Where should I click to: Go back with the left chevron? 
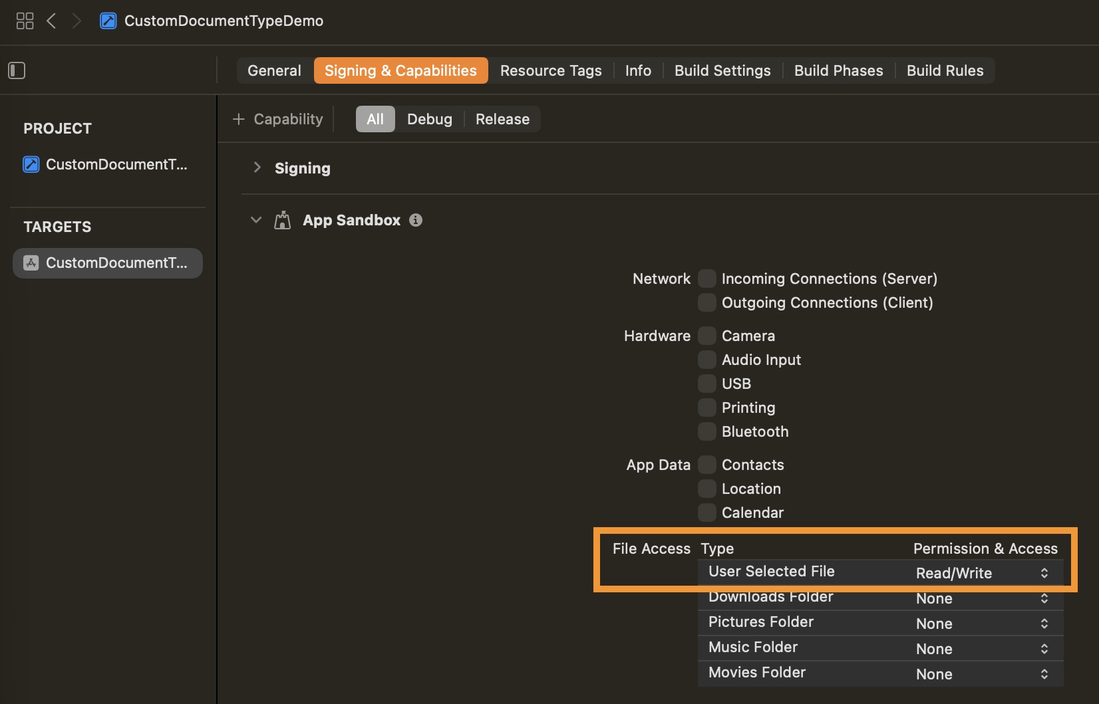[51, 21]
